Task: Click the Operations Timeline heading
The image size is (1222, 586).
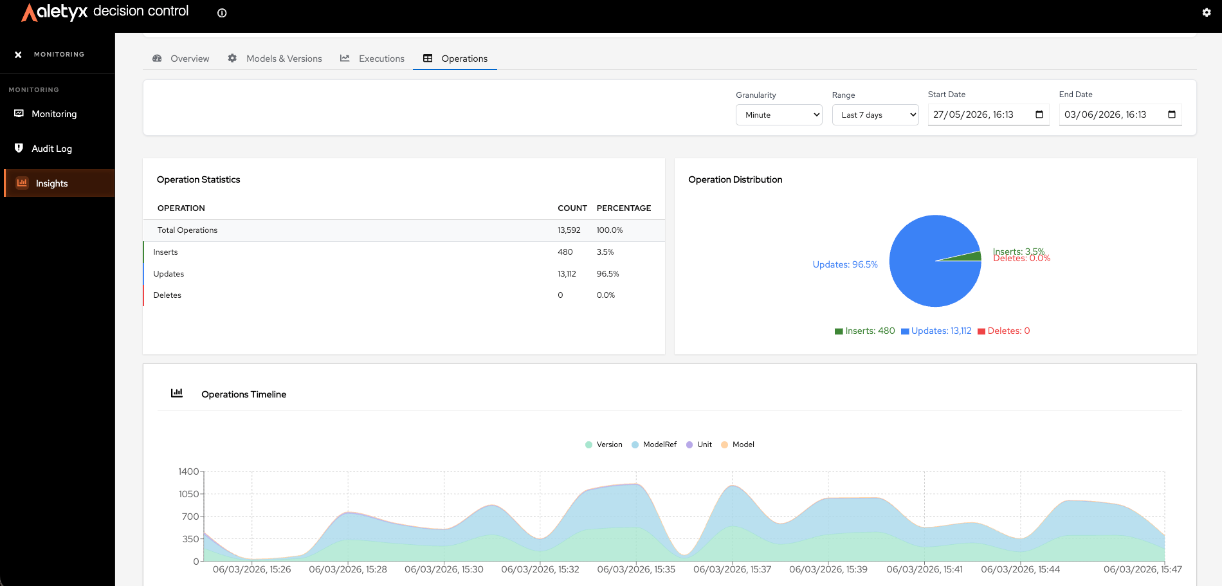Action: [x=244, y=394]
